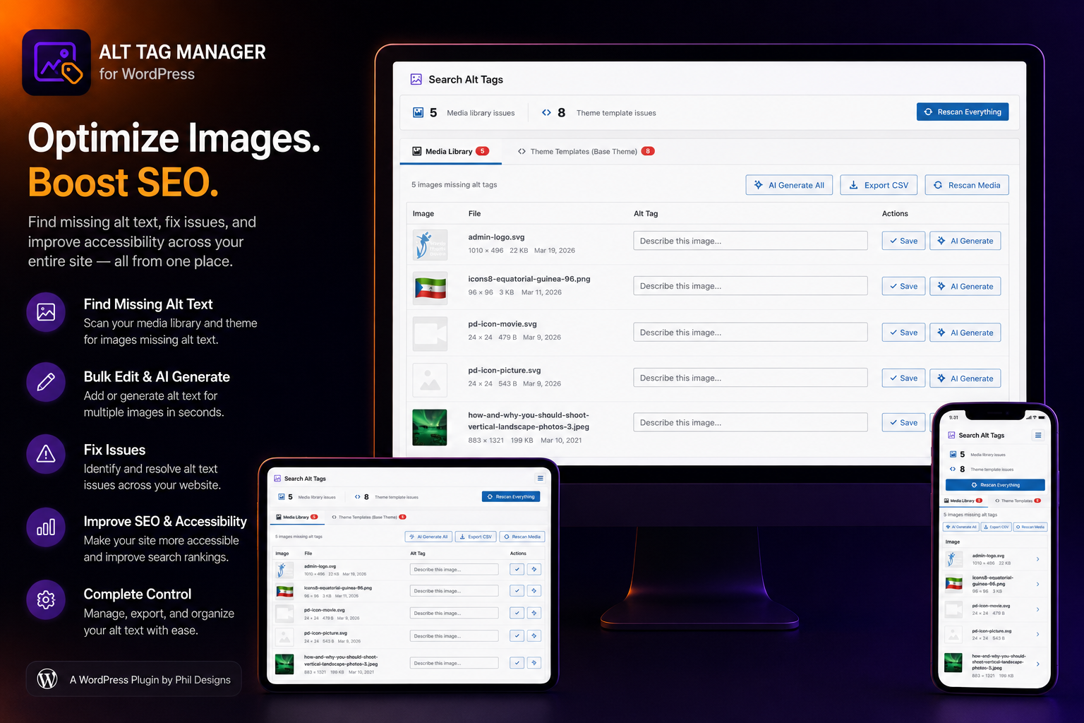
Task: Tablet: click AI sparkle icon for admin-logo.svg
Action: [534, 569]
